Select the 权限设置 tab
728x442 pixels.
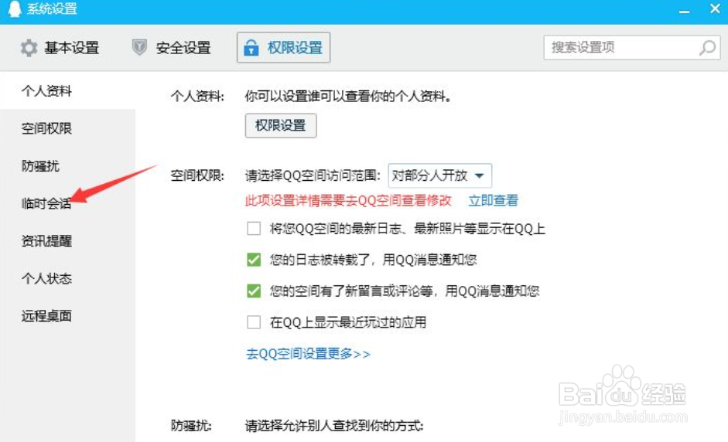tap(284, 47)
